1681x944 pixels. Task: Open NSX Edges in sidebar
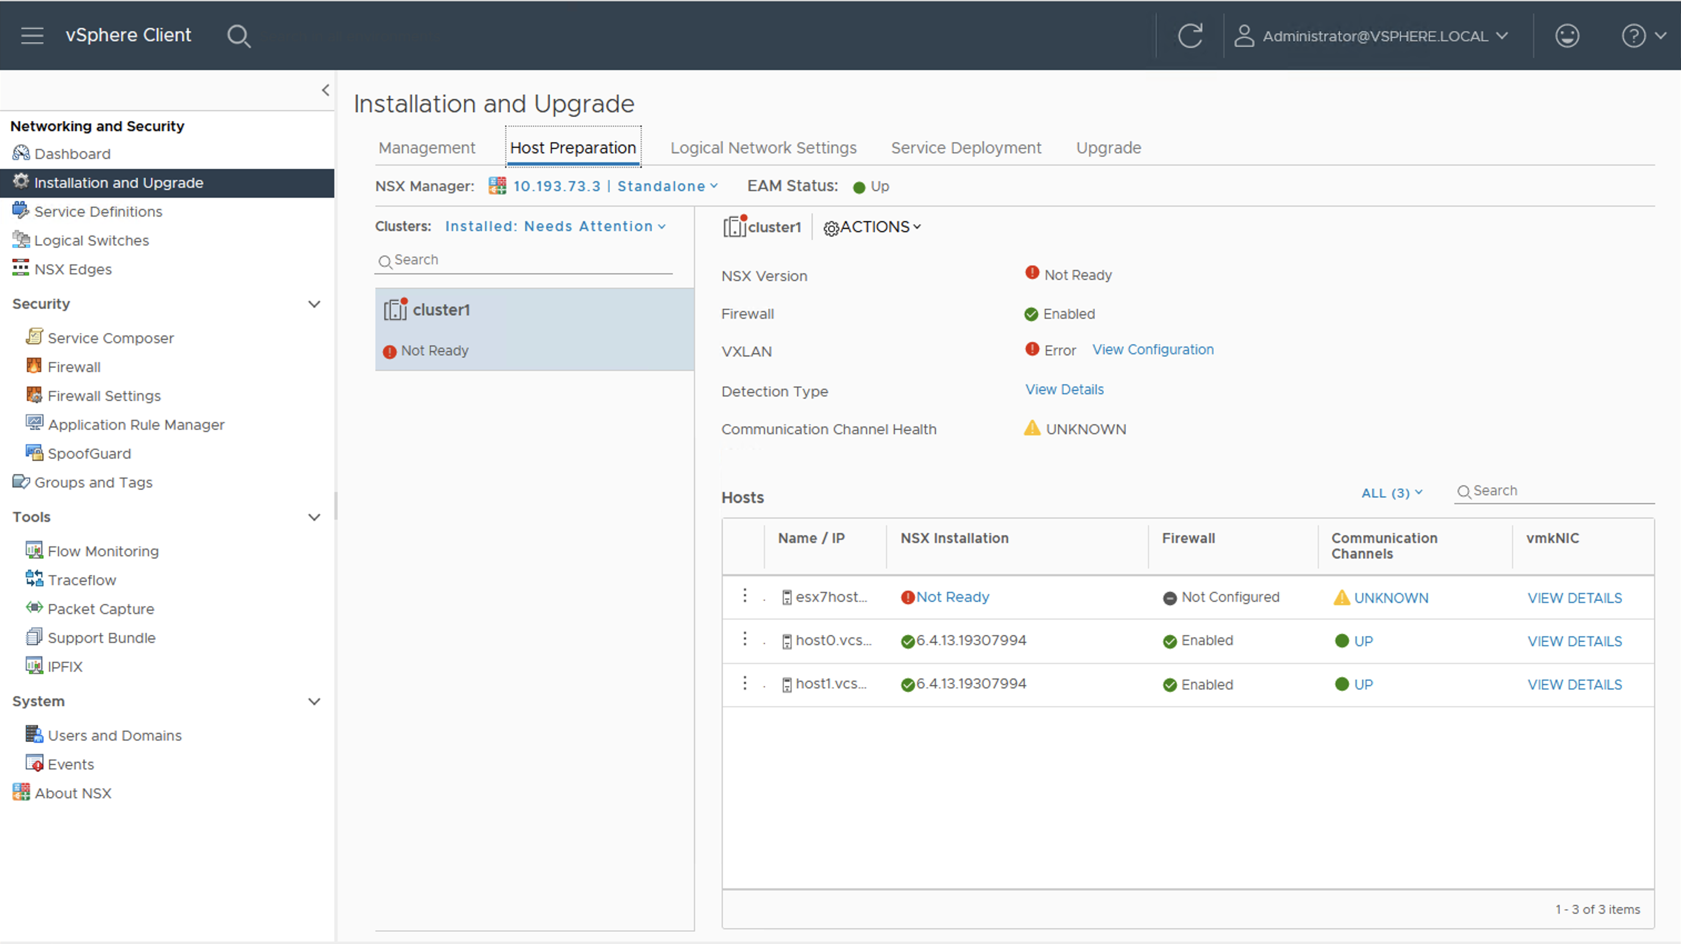coord(72,269)
